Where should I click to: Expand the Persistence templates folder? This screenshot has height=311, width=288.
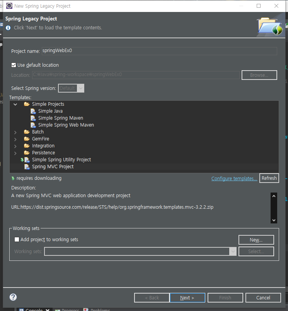tap(15, 153)
